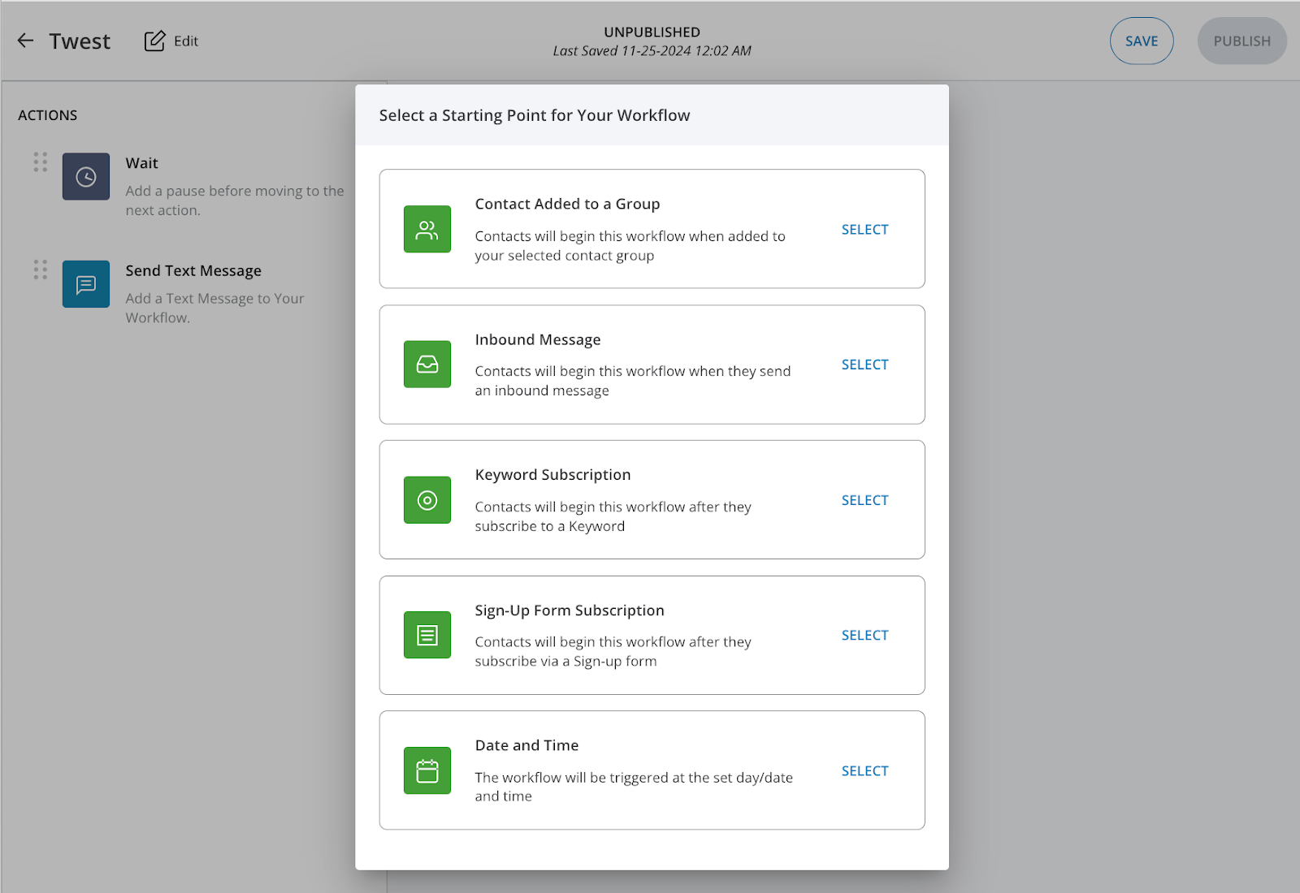
Task: Click the Last Saved timestamp
Action: [652, 51]
